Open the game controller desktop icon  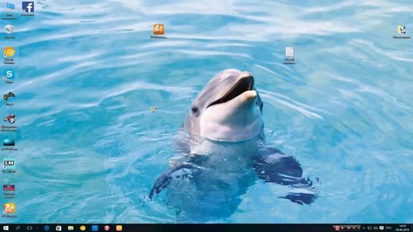9,99
